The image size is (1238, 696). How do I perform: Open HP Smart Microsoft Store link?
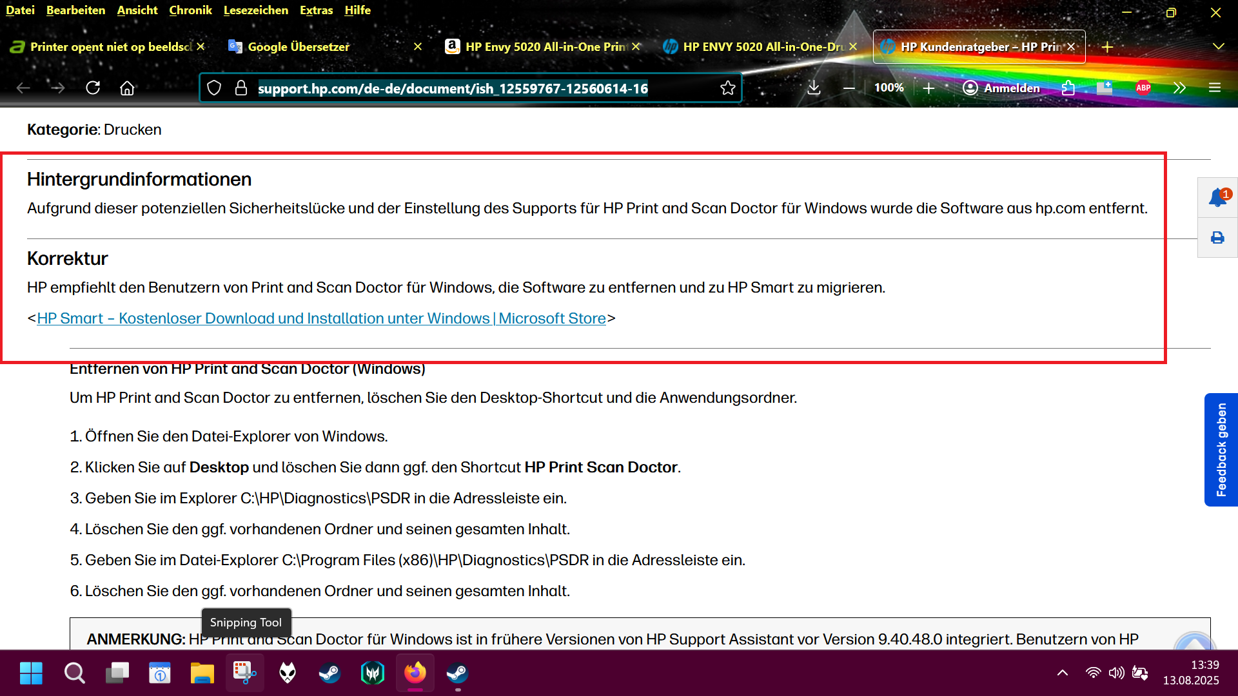tap(321, 318)
